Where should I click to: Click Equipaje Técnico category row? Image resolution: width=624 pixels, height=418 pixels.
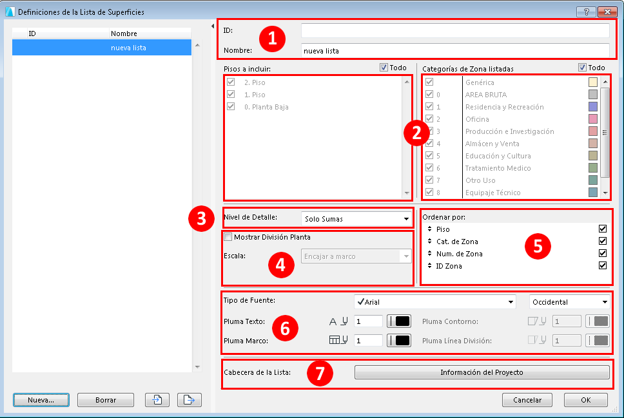point(511,193)
